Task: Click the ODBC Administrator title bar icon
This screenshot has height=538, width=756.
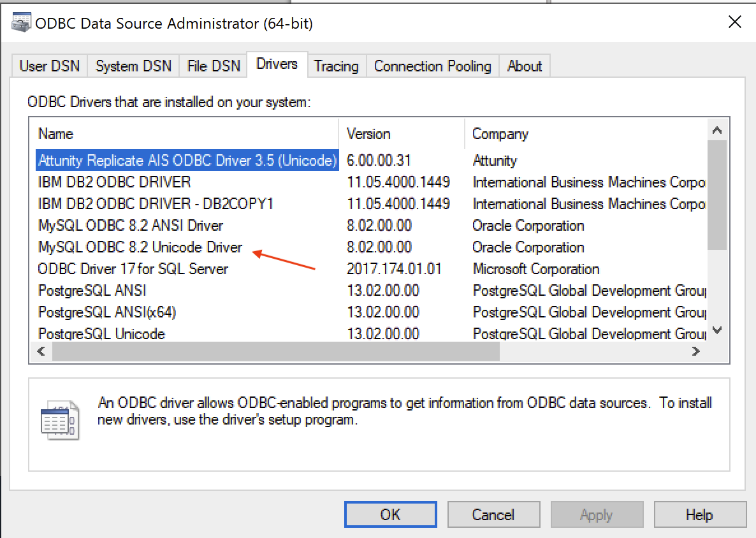Action: tap(21, 23)
